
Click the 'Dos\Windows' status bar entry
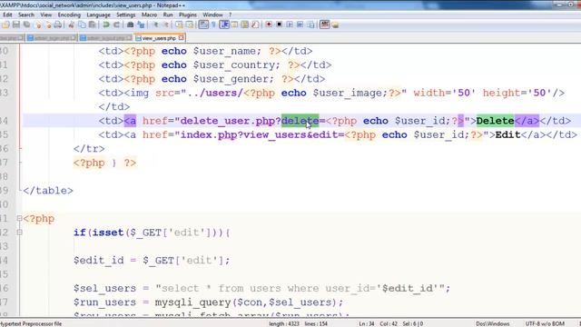point(493,323)
